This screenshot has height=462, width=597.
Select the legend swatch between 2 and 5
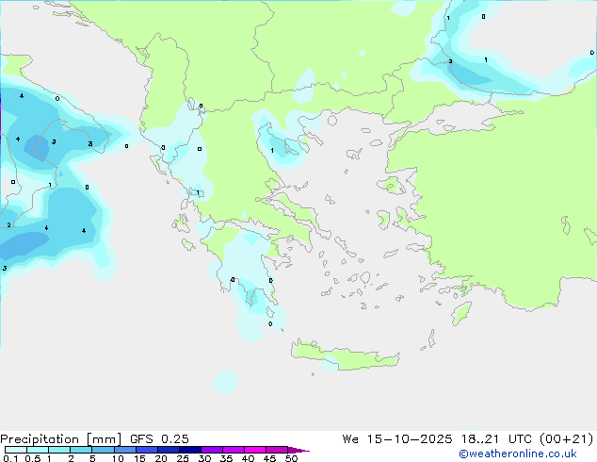point(81,450)
